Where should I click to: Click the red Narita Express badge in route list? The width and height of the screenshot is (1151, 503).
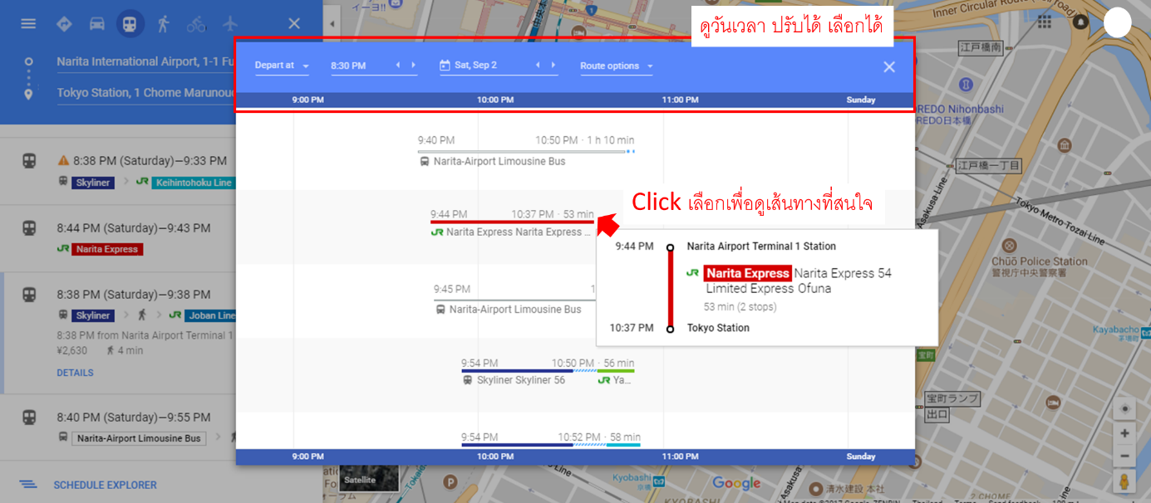point(107,249)
